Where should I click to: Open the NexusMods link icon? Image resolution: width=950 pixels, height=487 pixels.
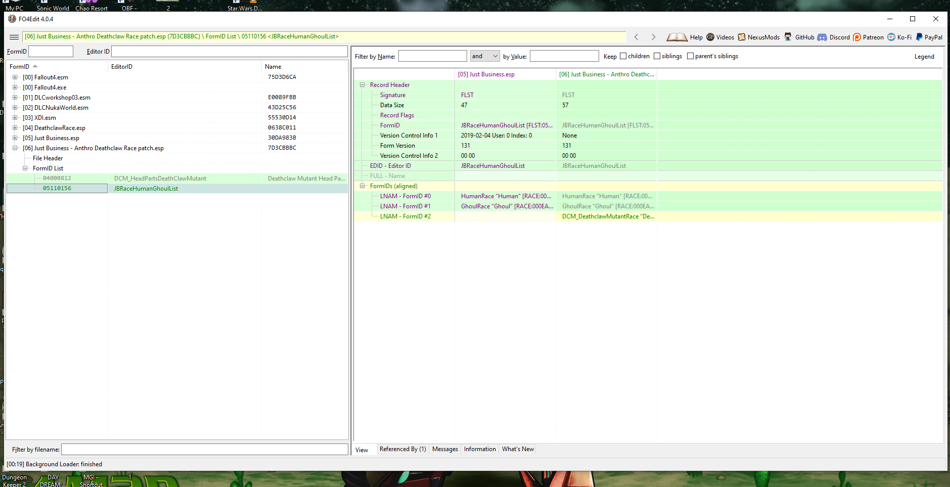[x=742, y=37]
